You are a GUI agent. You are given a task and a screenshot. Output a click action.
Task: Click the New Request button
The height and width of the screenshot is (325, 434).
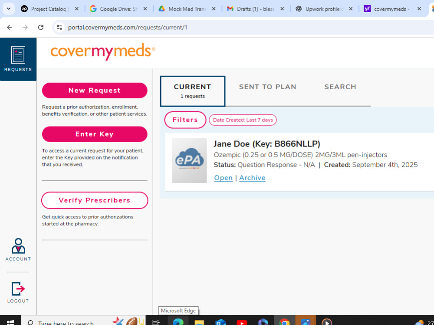[x=95, y=91]
